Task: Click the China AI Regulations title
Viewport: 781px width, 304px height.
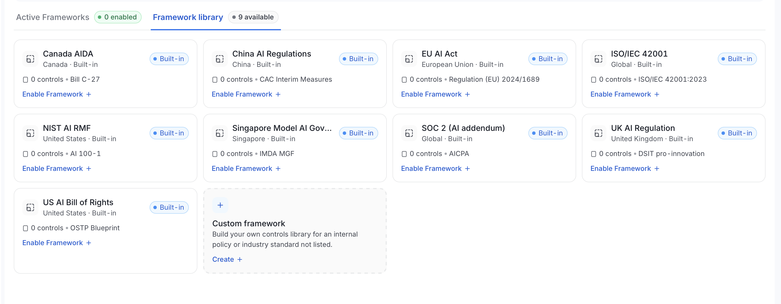Action: (272, 54)
